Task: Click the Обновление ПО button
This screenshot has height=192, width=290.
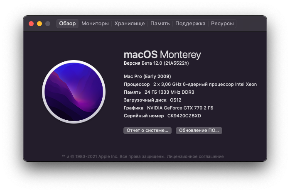Action: pyautogui.click(x=199, y=130)
